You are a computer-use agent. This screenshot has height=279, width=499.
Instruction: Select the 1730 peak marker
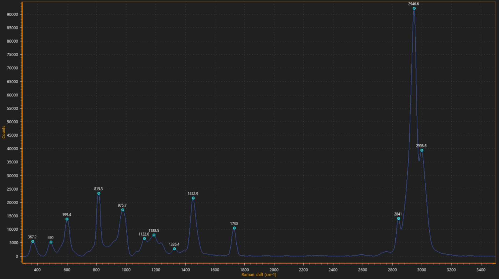pyautogui.click(x=234, y=228)
